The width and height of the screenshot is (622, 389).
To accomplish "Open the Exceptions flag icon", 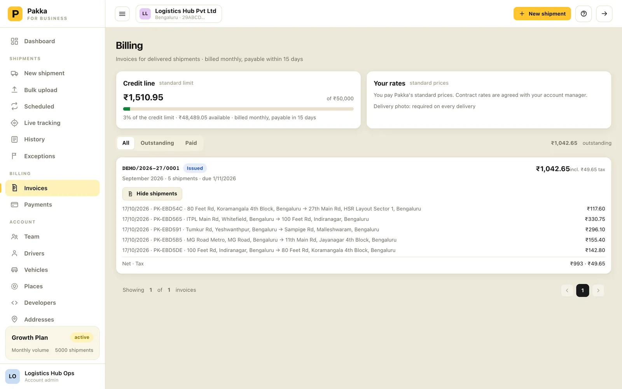I will (14, 156).
